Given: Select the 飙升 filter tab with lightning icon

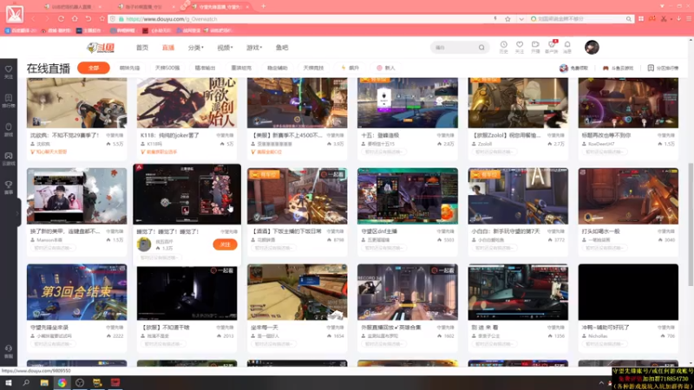Looking at the screenshot, I should (350, 68).
